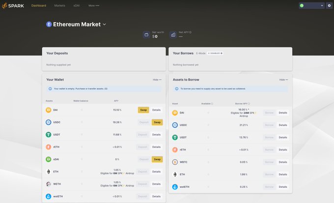Open WETH Details in Your Wallet

coord(156,184)
